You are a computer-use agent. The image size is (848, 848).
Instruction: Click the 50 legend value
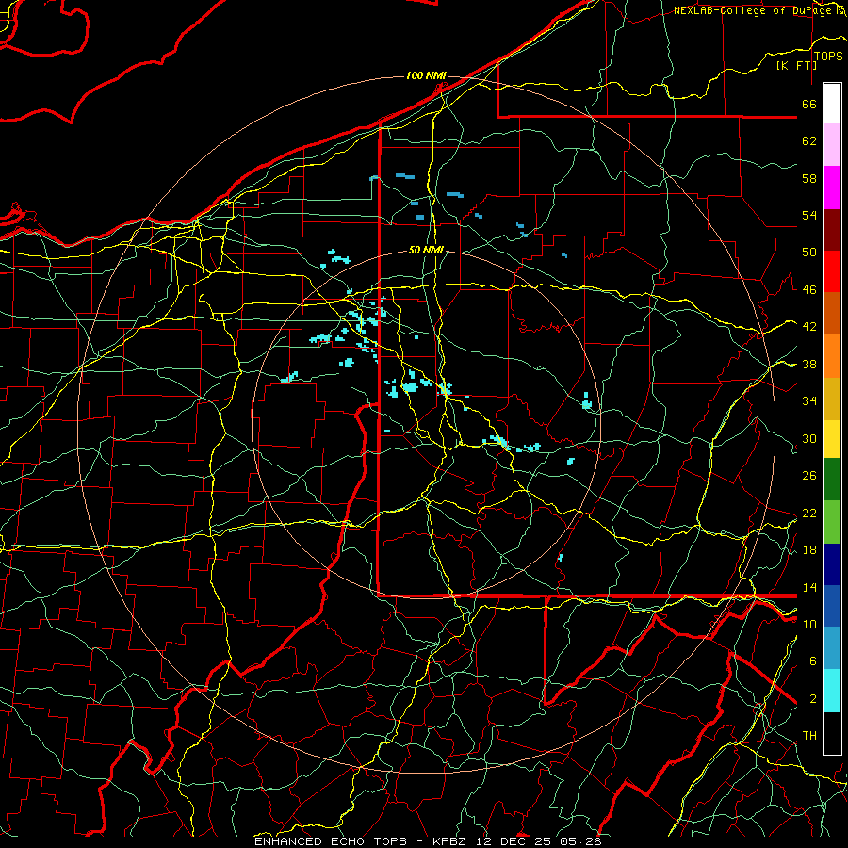tap(809, 253)
